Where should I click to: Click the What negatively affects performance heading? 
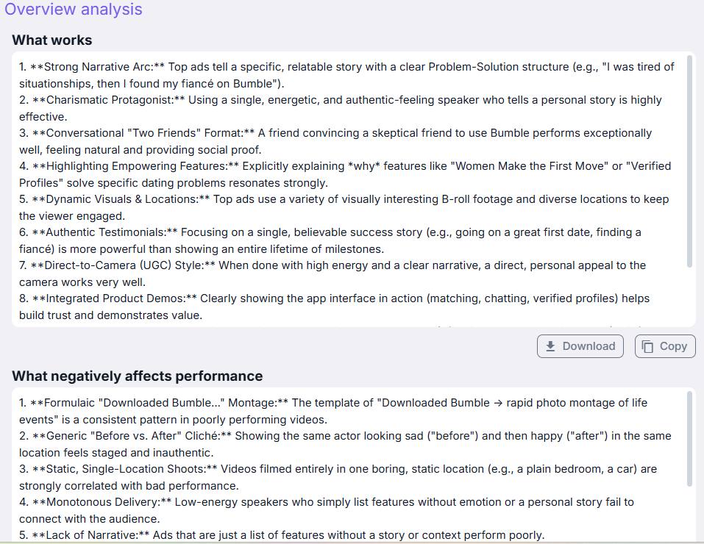click(x=138, y=376)
